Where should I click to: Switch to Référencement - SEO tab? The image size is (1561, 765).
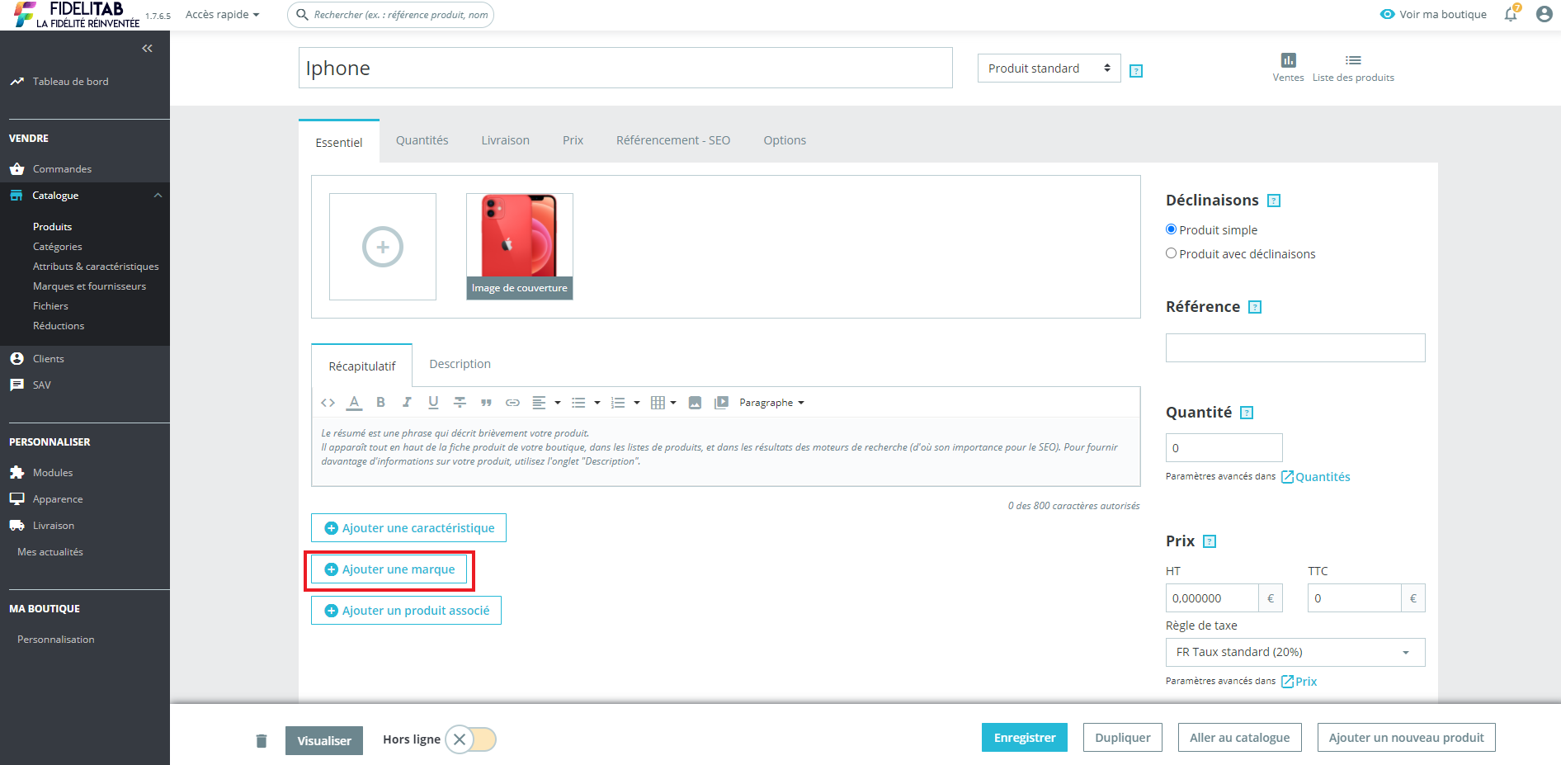[673, 140]
